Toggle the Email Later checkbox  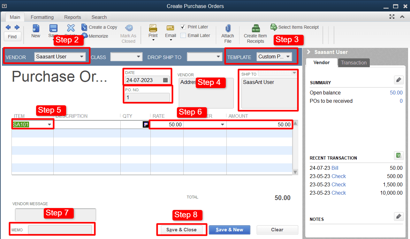(x=183, y=35)
